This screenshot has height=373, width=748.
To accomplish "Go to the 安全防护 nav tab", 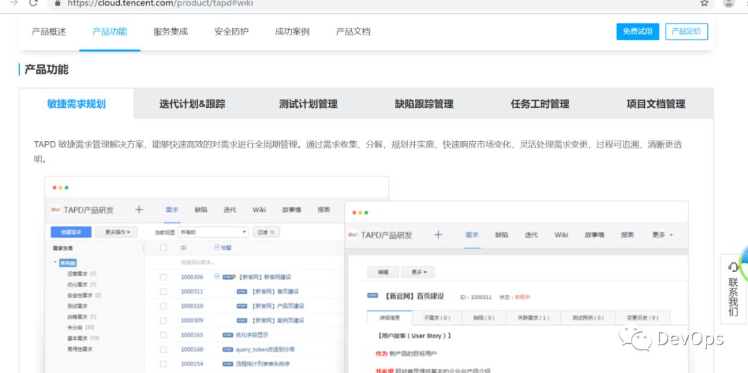I will pyautogui.click(x=231, y=31).
